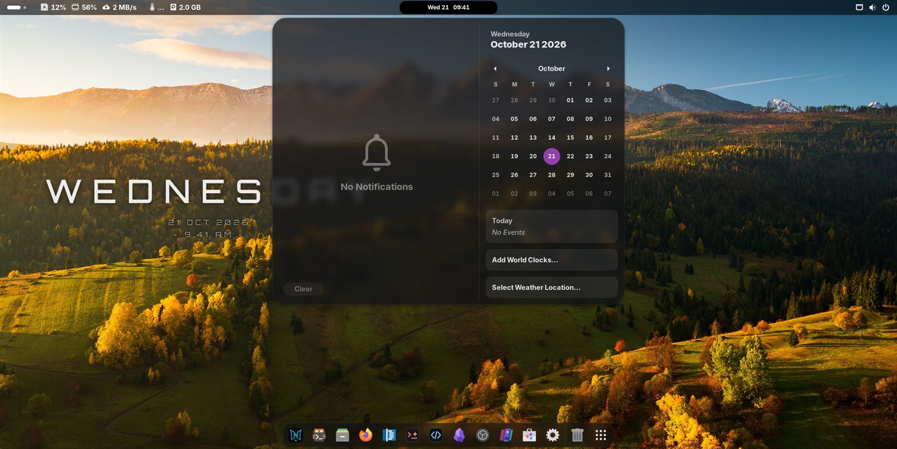Select day 10 in the calendar
Viewport: 897px width, 449px height.
click(x=608, y=119)
